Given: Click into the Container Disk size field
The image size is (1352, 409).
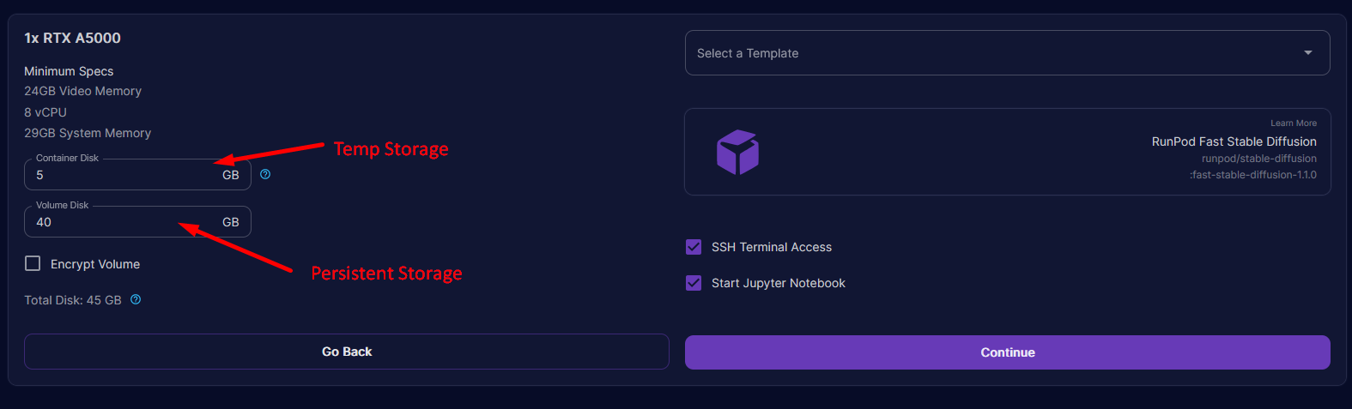Looking at the screenshot, I should 120,175.
